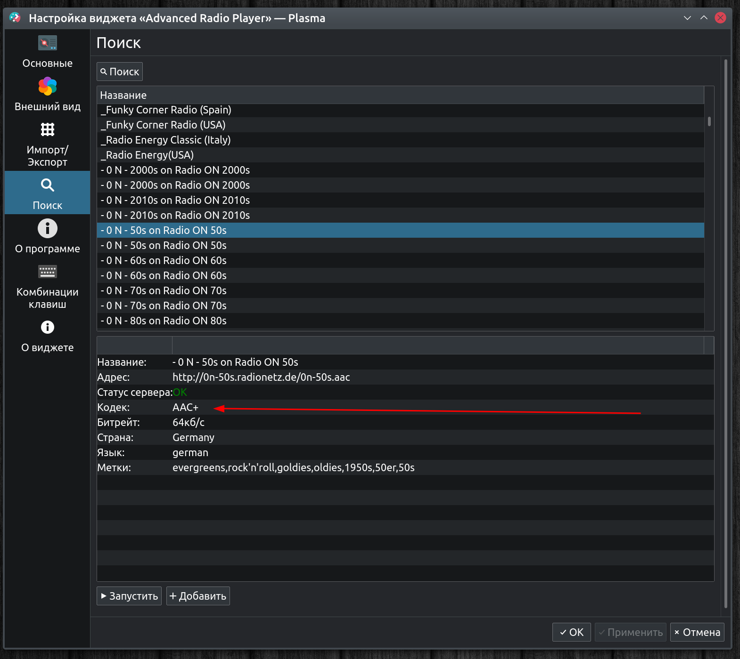Image resolution: width=740 pixels, height=659 pixels.
Task: Select _Funky Corner Radio (Spain) station
Action: [400, 110]
